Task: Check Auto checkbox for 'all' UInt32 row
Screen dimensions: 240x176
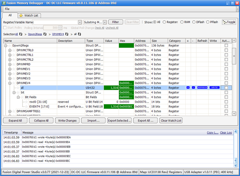Action: click(x=226, y=88)
